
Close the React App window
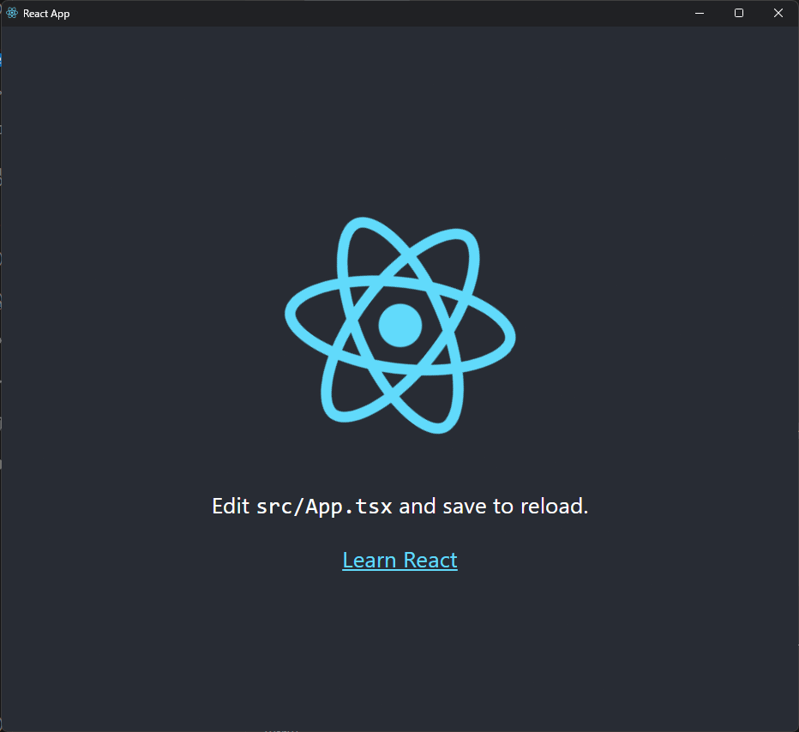coord(778,13)
